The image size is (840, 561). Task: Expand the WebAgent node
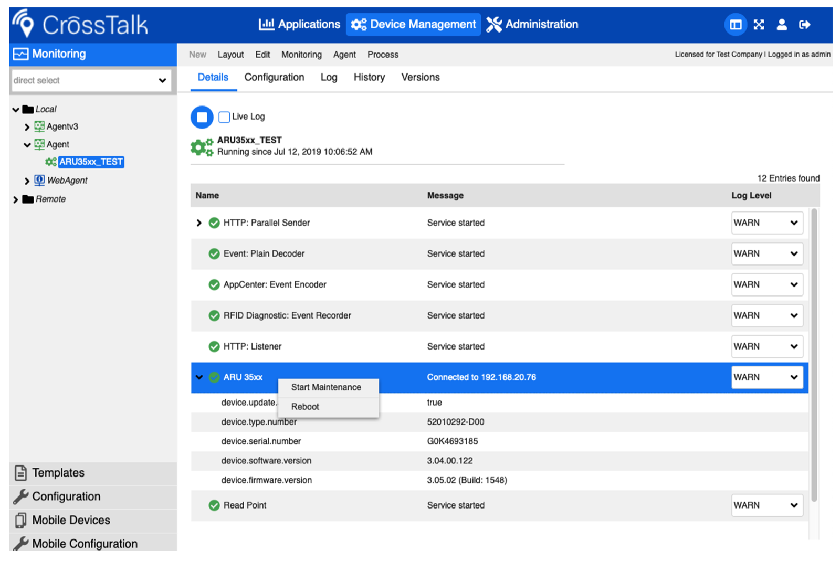(27, 181)
